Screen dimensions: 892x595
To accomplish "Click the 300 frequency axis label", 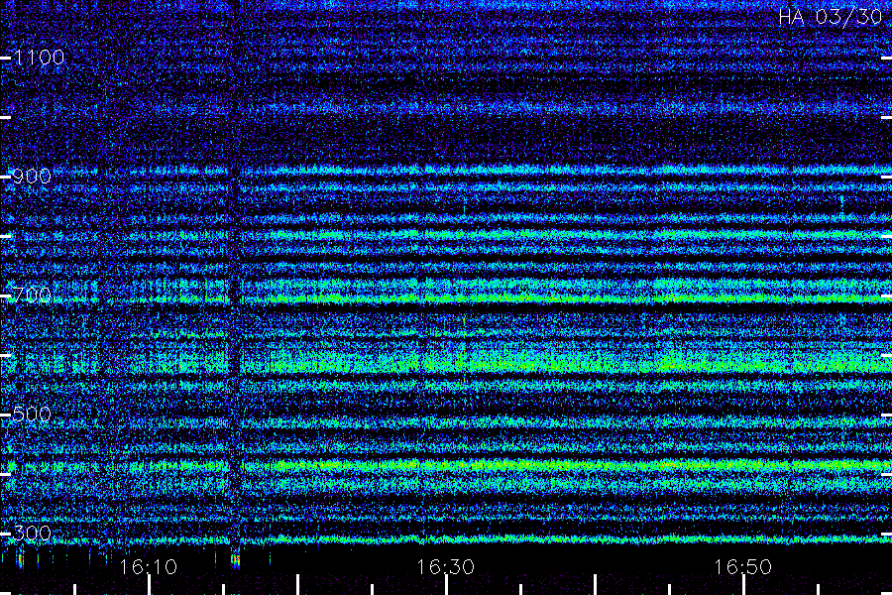I will pos(32,534).
